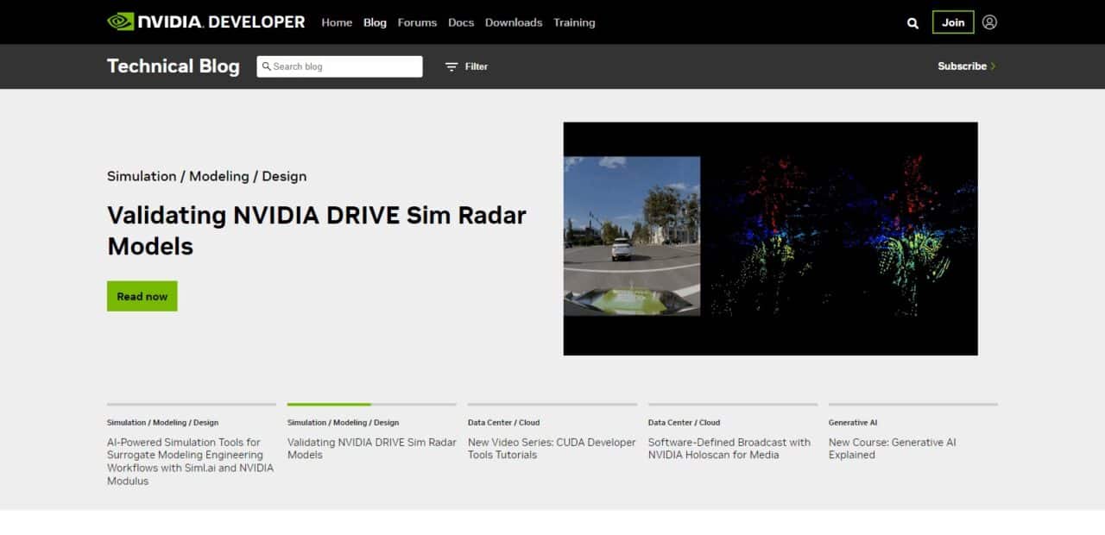This screenshot has height=535, width=1105.
Task: Click the magnifier icon inside blog search
Action: 267,66
